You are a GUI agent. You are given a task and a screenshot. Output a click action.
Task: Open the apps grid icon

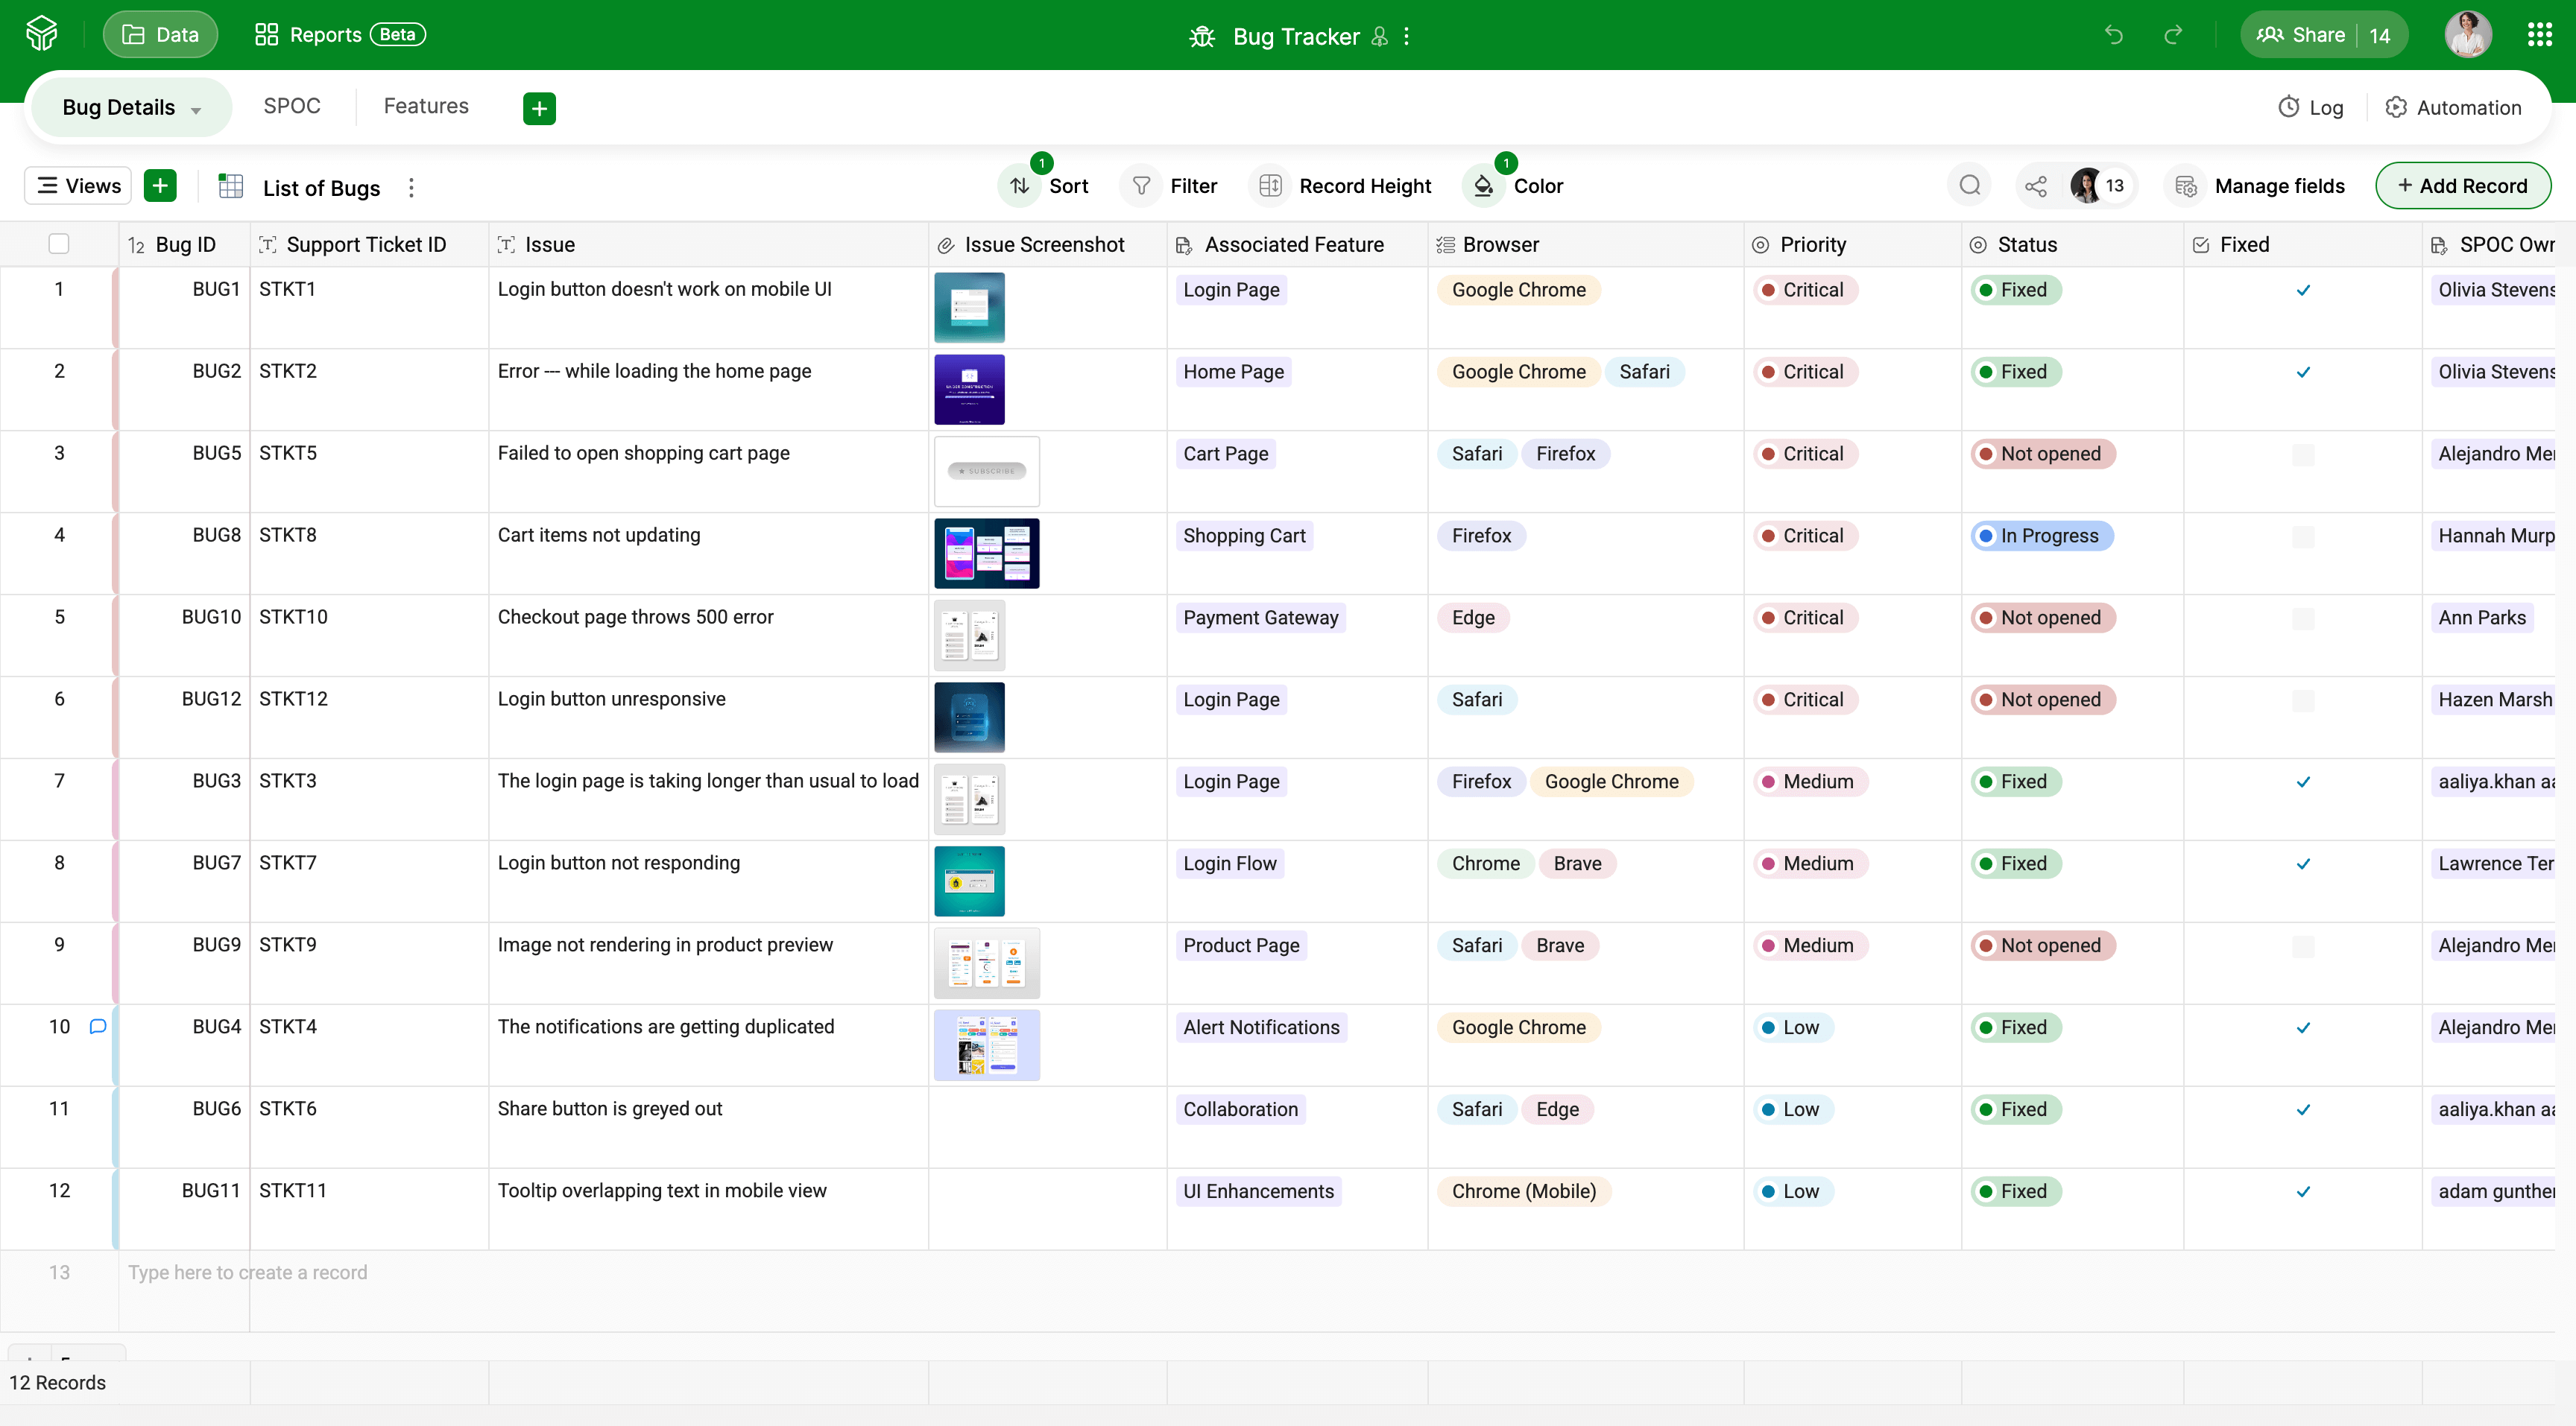pyautogui.click(x=2539, y=36)
